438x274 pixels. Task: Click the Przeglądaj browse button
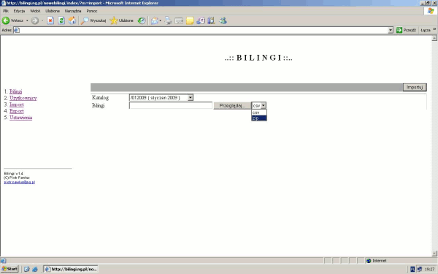point(232,106)
